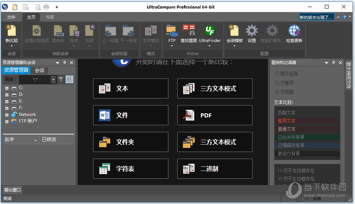Expand the Network tree node
This screenshot has height=204, width=355.
point(7,115)
